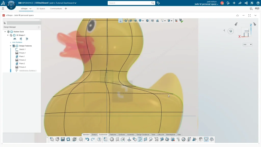Expand the widget options chevron at top right
Image resolution: width=261 pixels, height=147 pixels.
tap(255, 15)
